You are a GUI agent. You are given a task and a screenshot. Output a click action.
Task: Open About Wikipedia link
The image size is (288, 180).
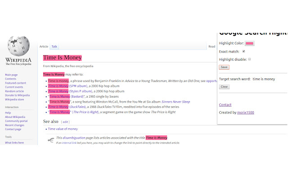(x=15, y=117)
